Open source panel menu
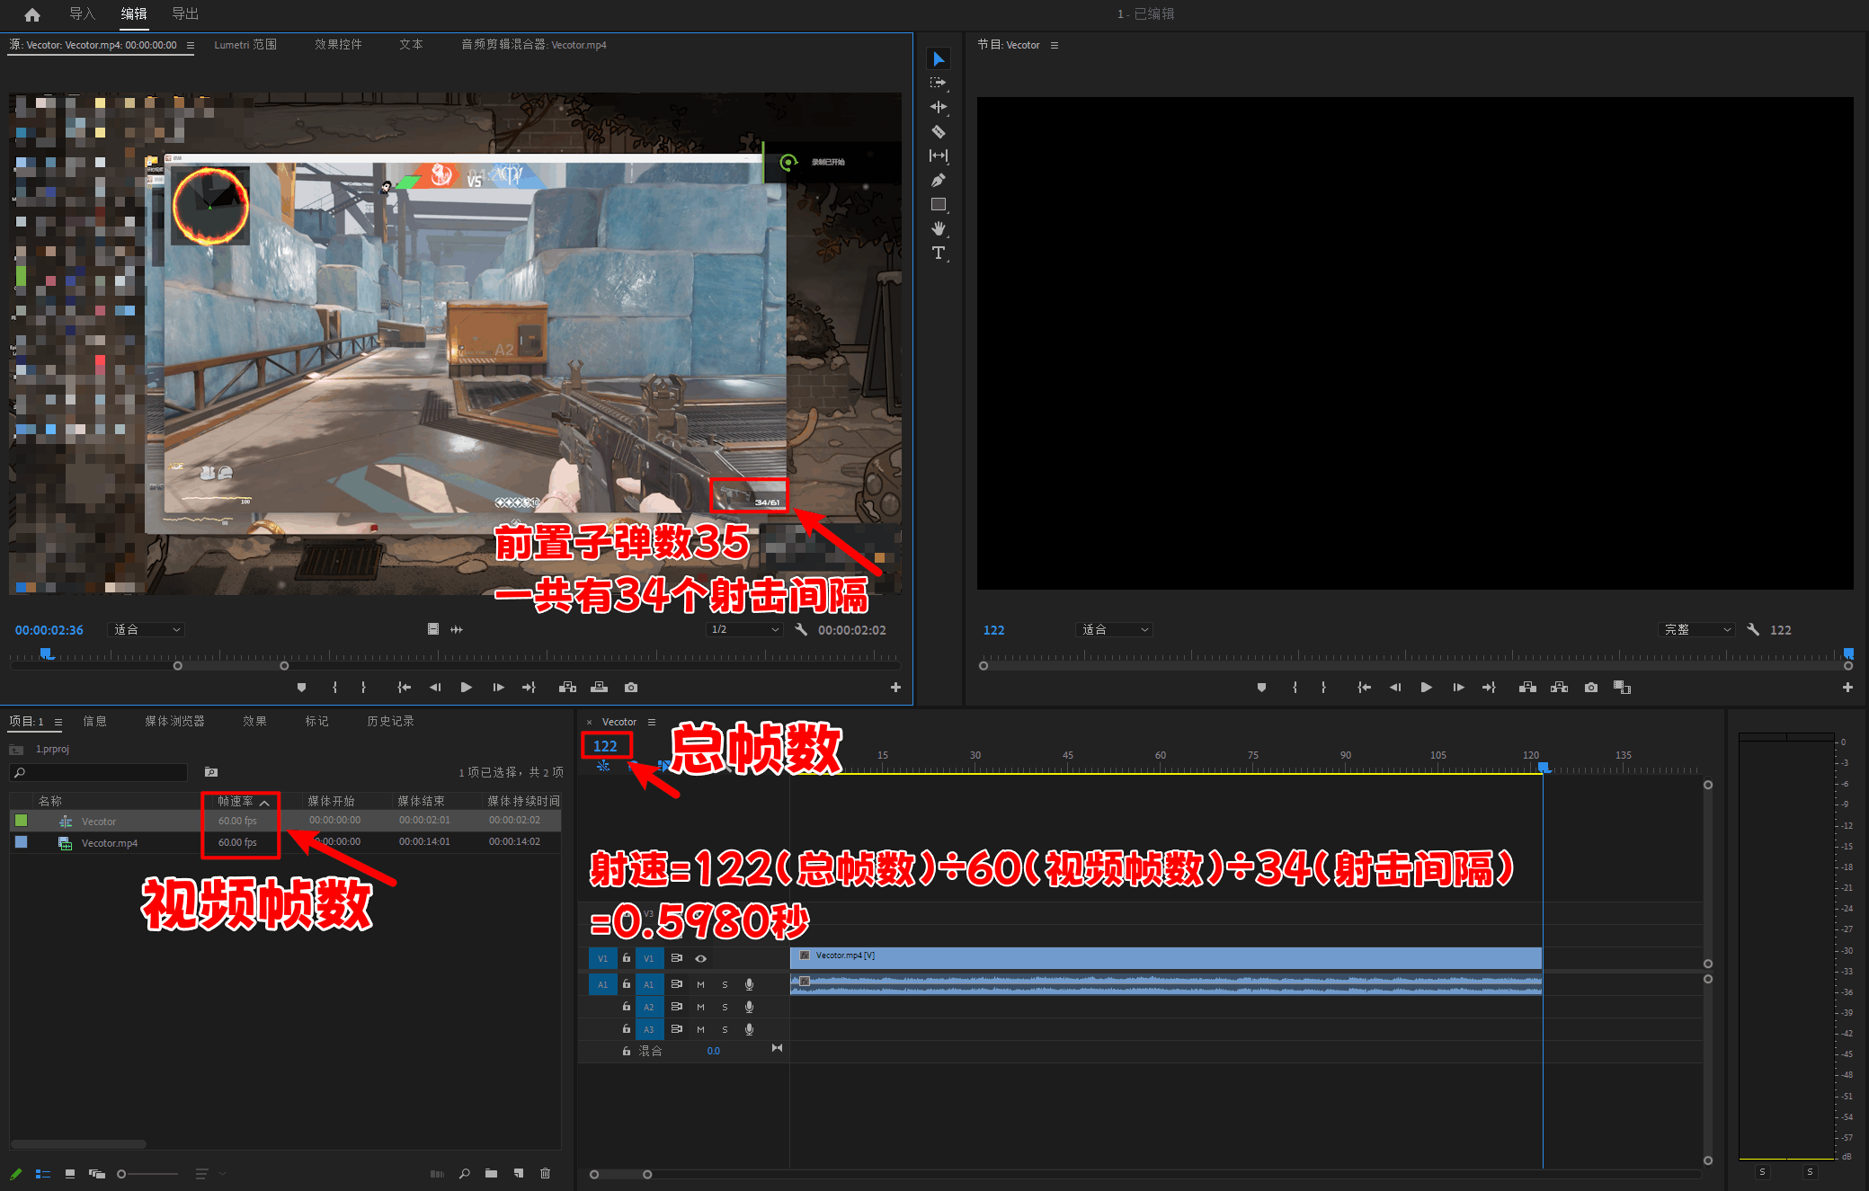This screenshot has height=1191, width=1869. click(190, 45)
